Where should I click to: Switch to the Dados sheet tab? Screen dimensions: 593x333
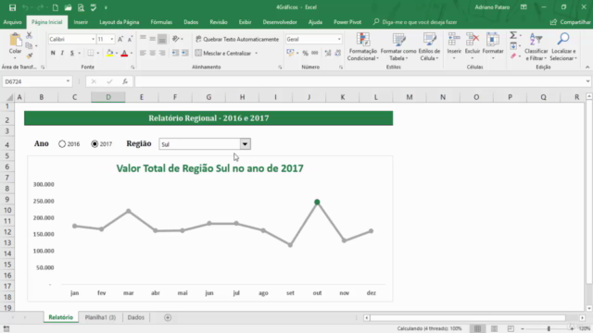click(x=136, y=317)
